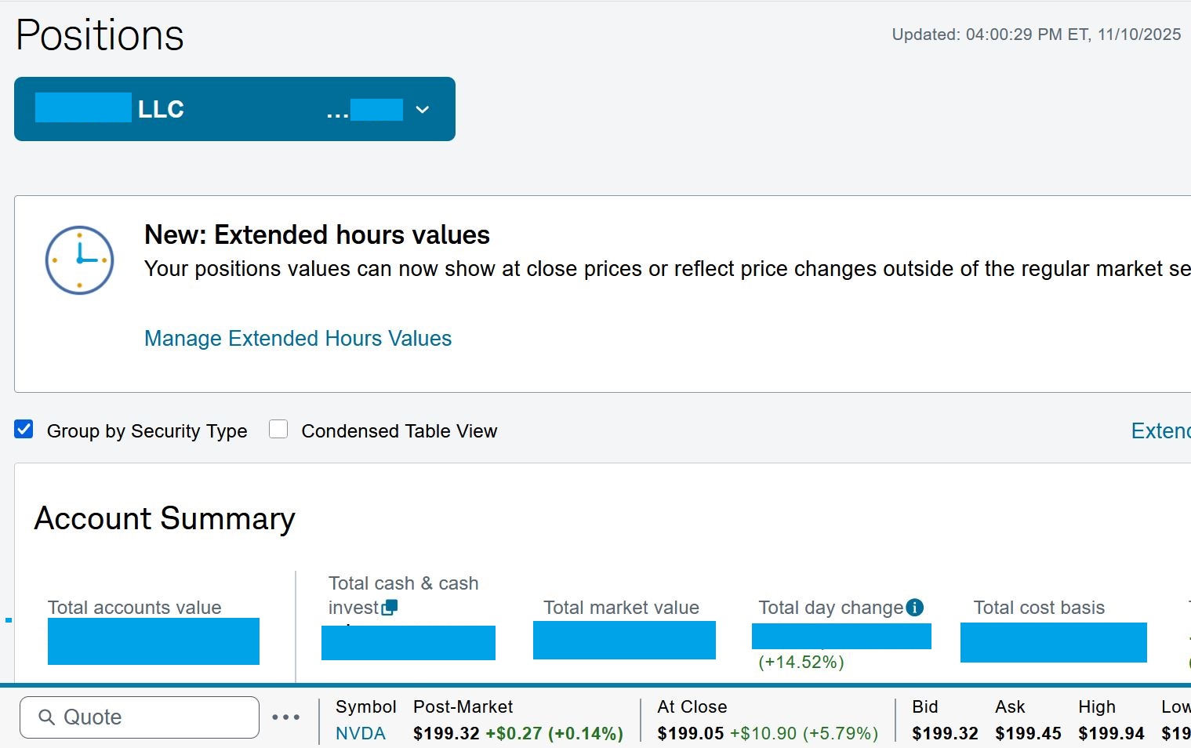Click the partially visible Extended link at right
This screenshot has height=748, width=1191.
(1160, 430)
